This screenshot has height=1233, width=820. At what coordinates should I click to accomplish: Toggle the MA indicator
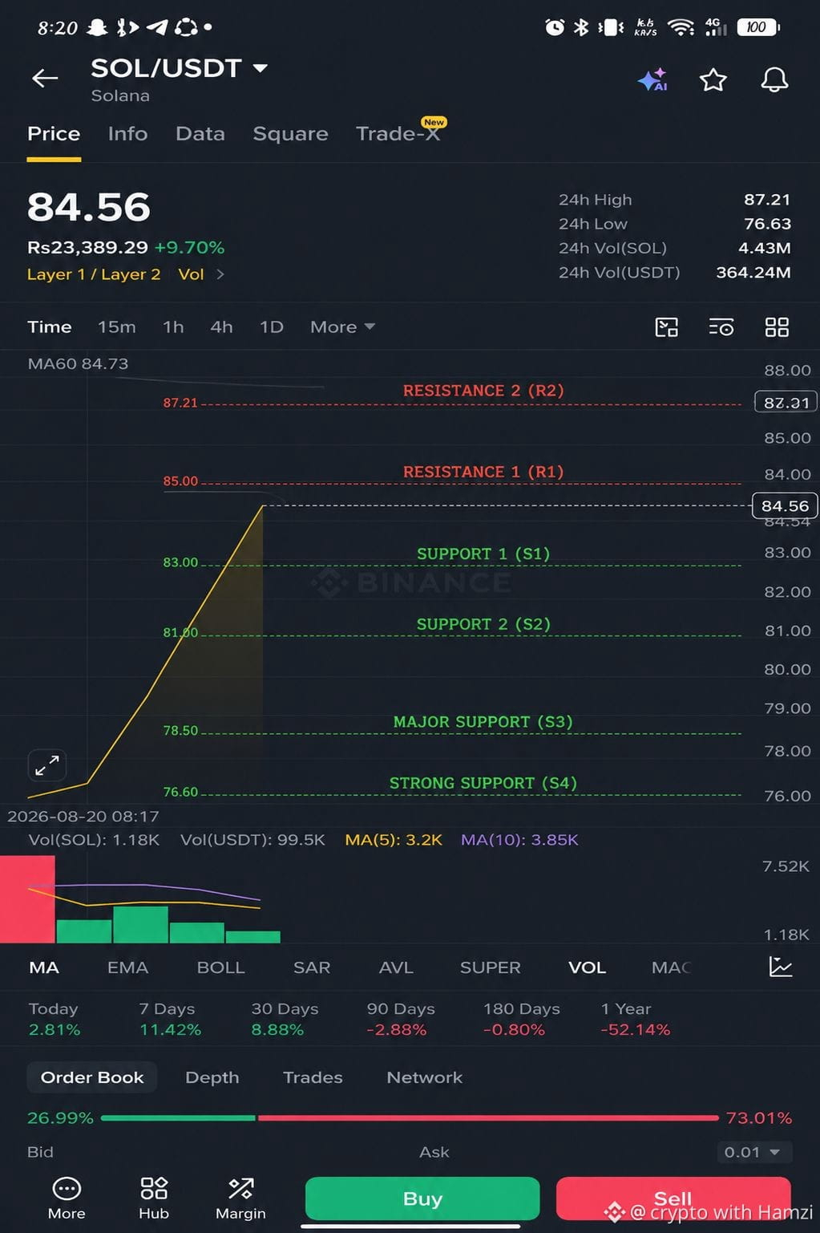click(44, 967)
